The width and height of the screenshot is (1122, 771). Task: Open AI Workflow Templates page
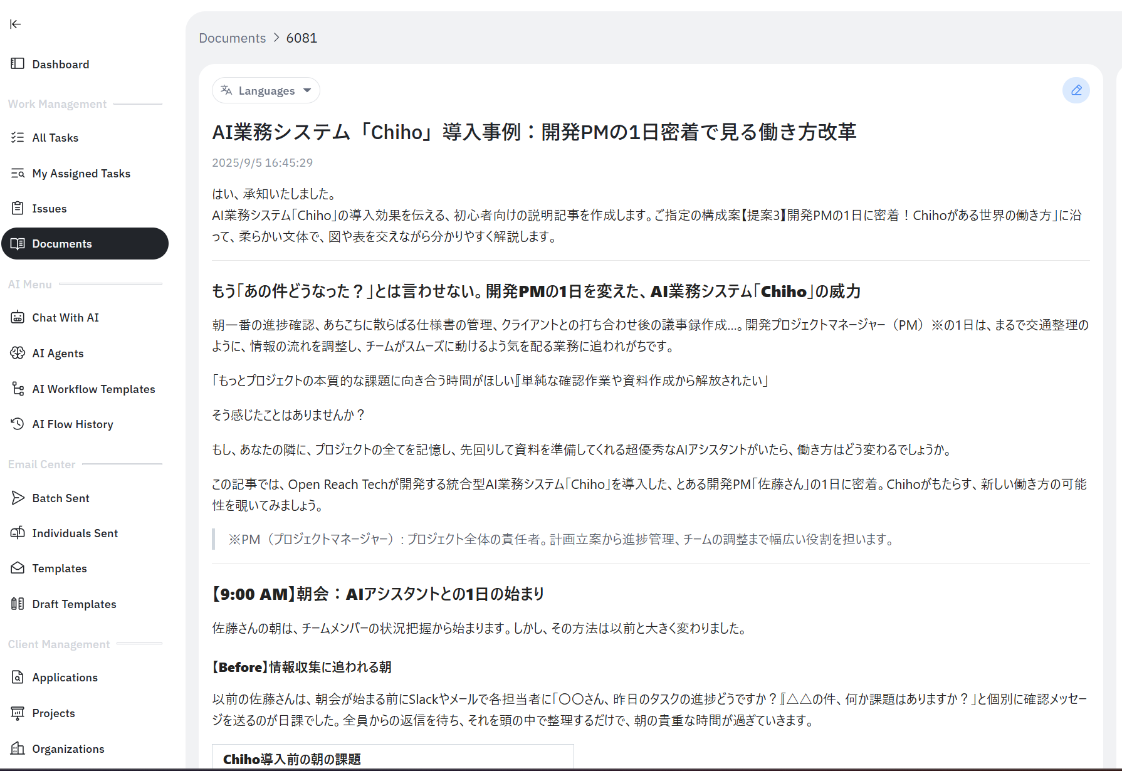93,389
